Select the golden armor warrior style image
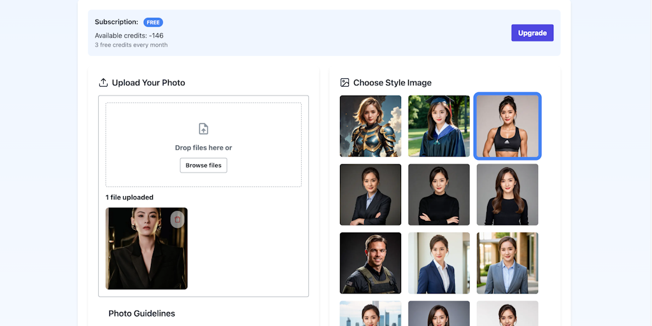The width and height of the screenshot is (652, 326). click(371, 126)
